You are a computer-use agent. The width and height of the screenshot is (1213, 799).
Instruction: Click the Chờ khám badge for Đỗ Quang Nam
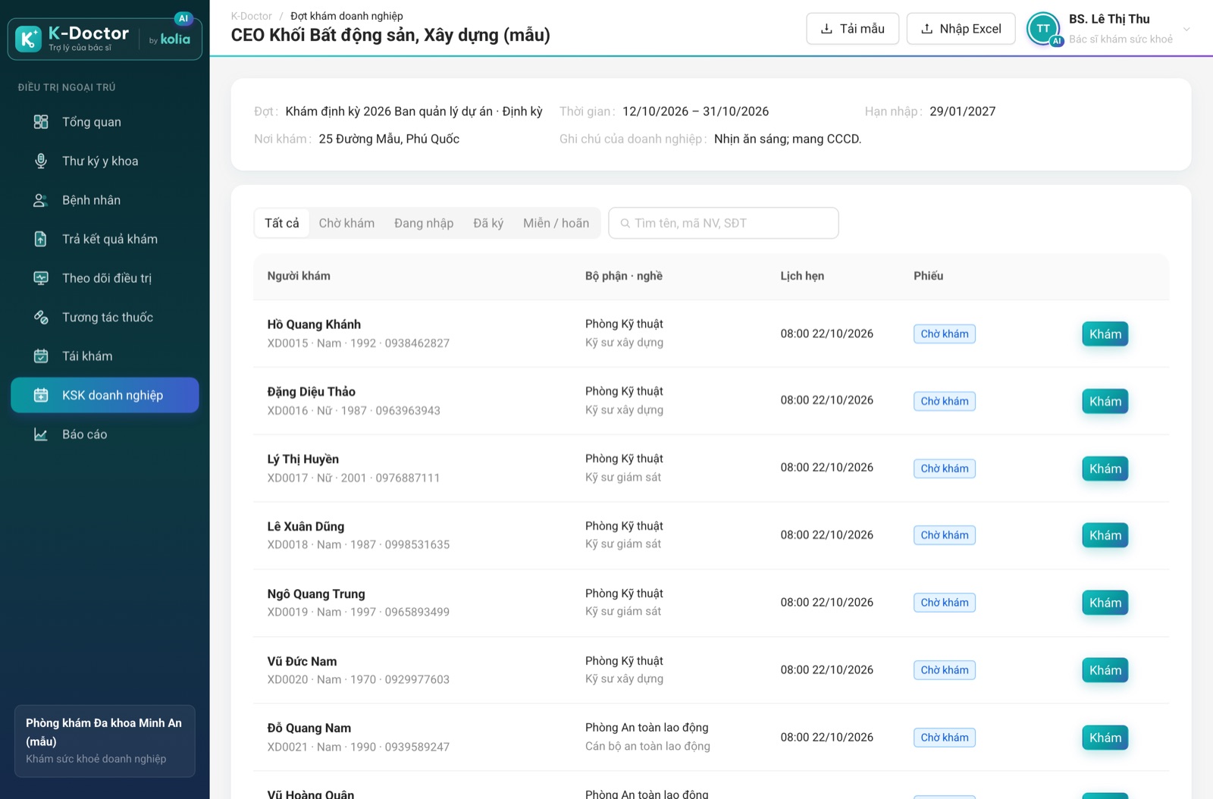pyautogui.click(x=944, y=738)
